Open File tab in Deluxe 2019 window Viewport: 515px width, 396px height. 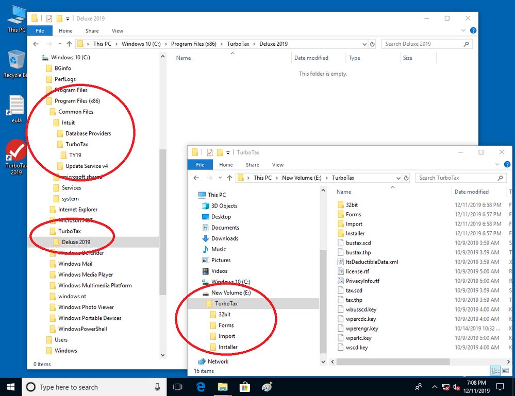pos(40,31)
